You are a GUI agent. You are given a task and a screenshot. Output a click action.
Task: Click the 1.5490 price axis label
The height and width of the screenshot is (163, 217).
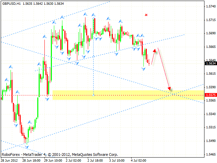[x=211, y=141]
